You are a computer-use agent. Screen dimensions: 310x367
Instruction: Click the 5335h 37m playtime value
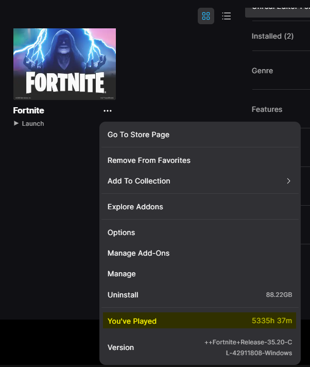[272, 321]
